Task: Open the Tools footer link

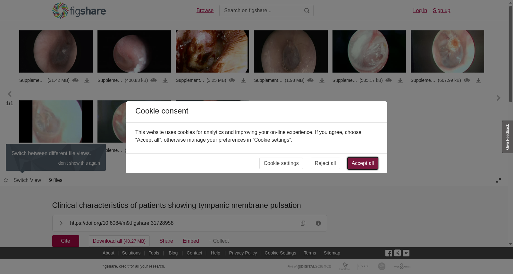Action: pyautogui.click(x=154, y=253)
